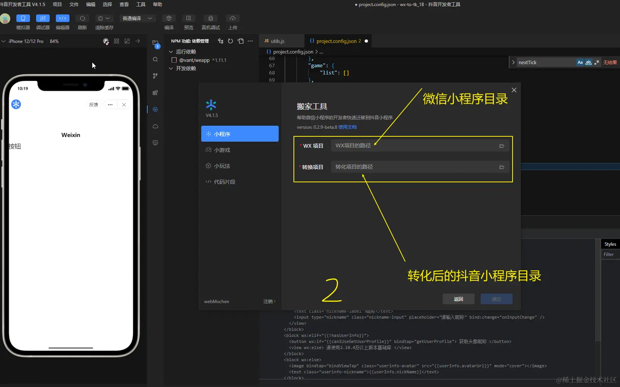Screen dimensions: 620x387
Task: Click the bottom activity bar panel icon
Action: tap(155, 143)
